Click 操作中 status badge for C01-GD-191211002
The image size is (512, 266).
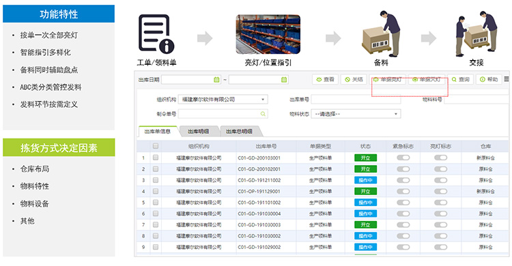(365, 180)
